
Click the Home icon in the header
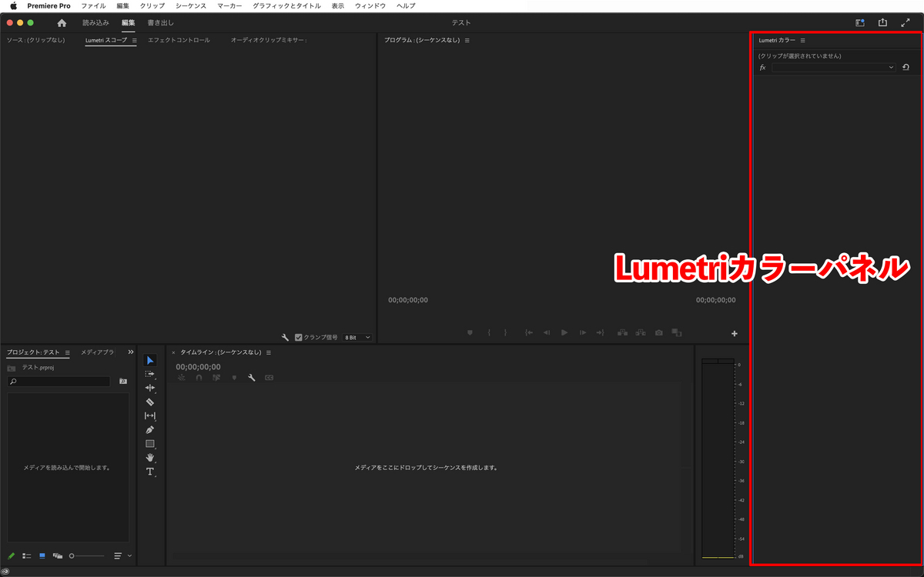point(62,23)
